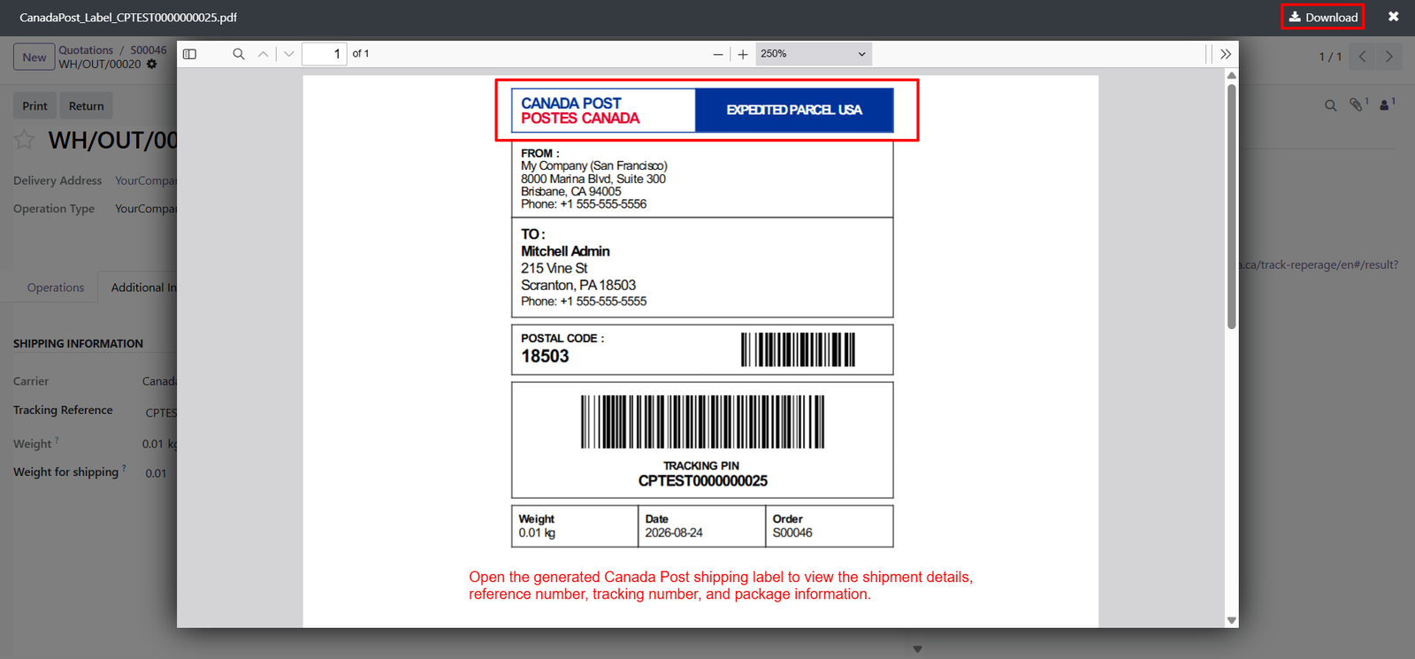The width and height of the screenshot is (1415, 659).
Task: Click the Tracking Reference field label
Action: pyautogui.click(x=63, y=410)
